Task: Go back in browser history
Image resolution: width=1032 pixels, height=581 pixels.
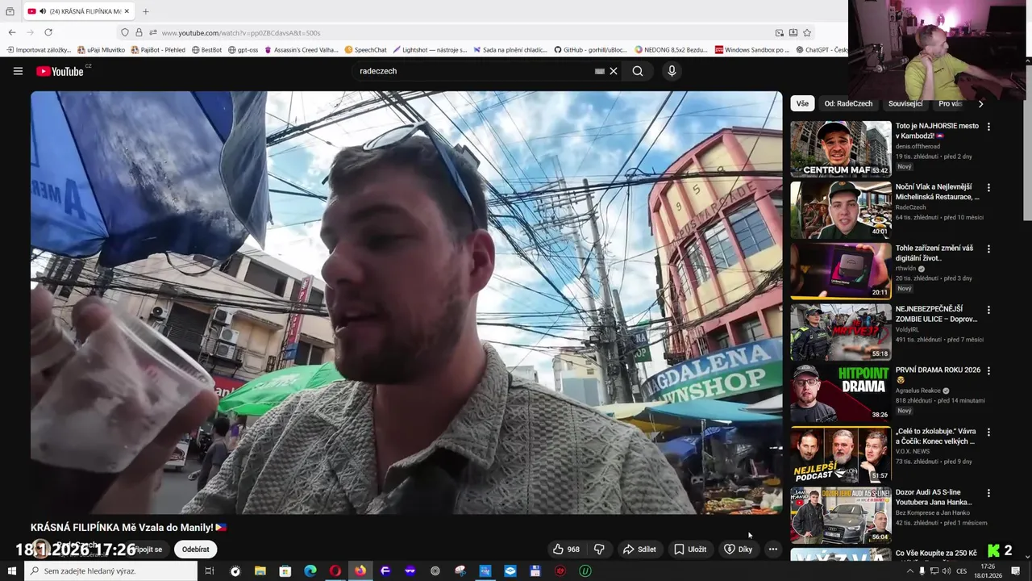Action: [12, 32]
